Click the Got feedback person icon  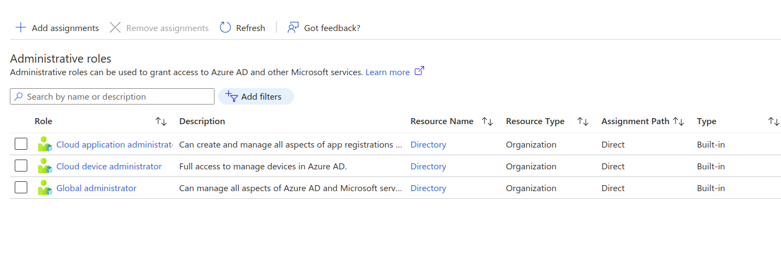294,28
